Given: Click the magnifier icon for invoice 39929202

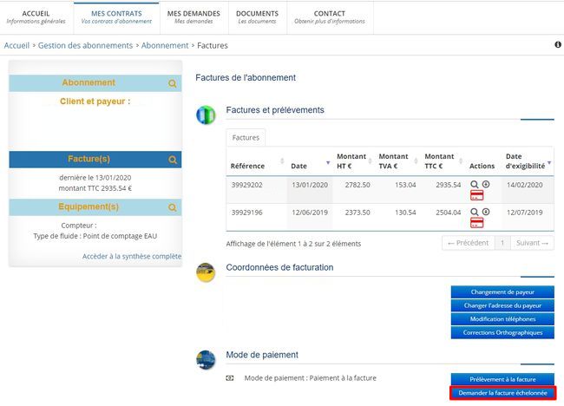Looking at the screenshot, I should click(475, 184).
